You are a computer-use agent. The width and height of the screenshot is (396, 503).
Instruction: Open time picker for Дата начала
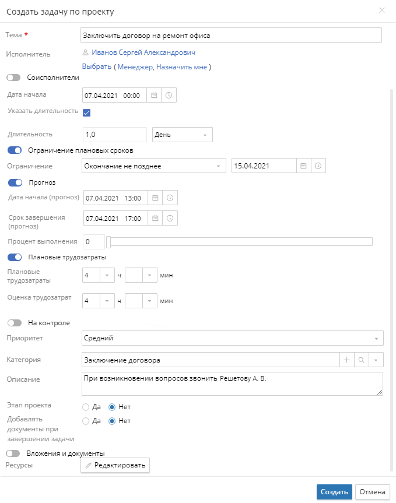(169, 96)
